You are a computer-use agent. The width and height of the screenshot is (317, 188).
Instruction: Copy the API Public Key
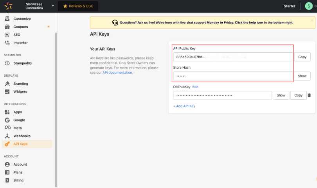click(302, 57)
